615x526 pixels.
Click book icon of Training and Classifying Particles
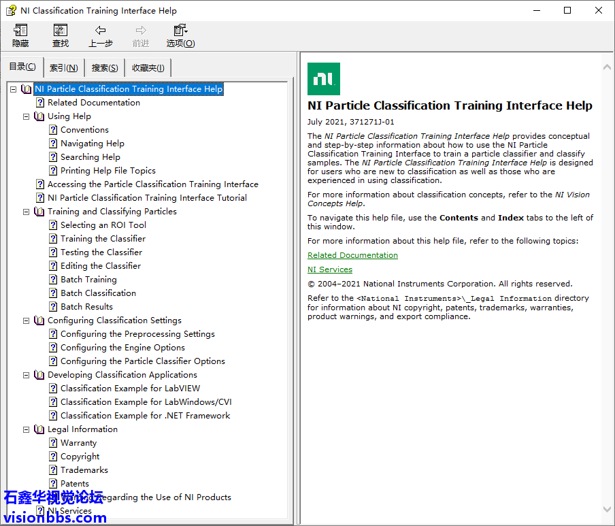click(39, 212)
